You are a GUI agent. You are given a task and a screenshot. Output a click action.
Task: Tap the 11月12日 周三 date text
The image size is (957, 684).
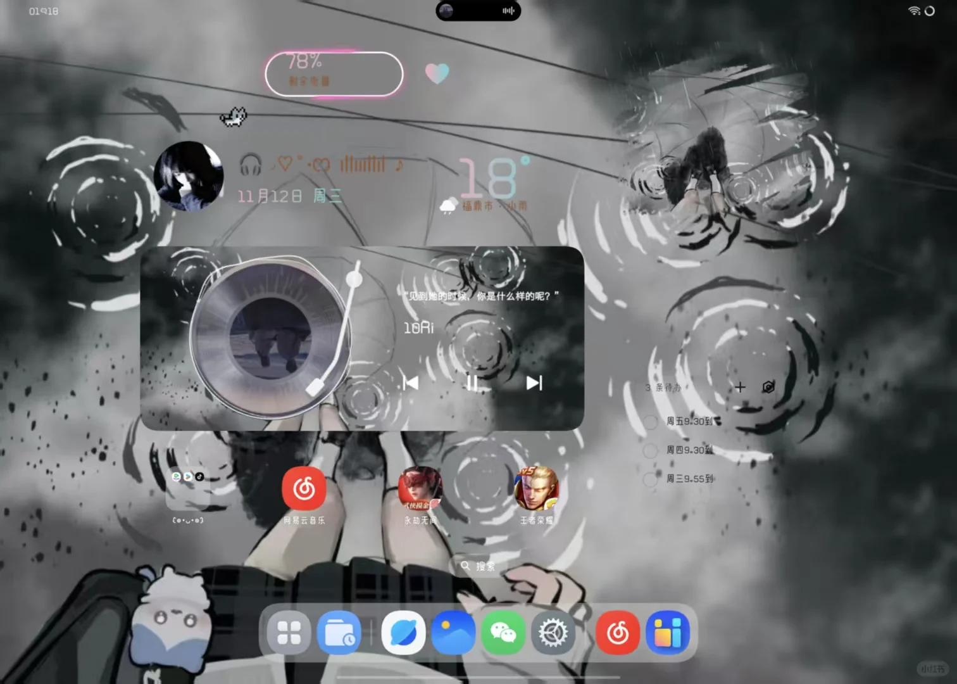pos(289,196)
